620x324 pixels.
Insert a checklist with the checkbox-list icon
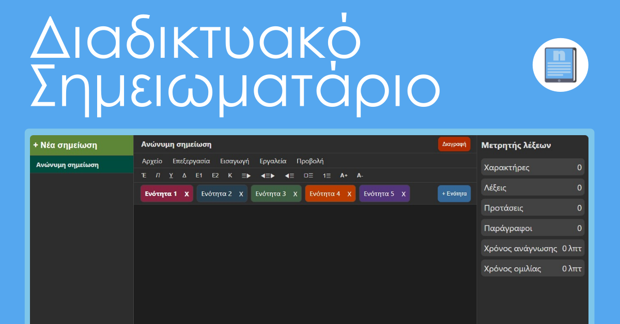pyautogui.click(x=308, y=175)
